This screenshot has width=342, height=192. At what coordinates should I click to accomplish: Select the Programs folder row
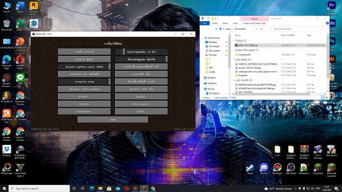click(280, 75)
